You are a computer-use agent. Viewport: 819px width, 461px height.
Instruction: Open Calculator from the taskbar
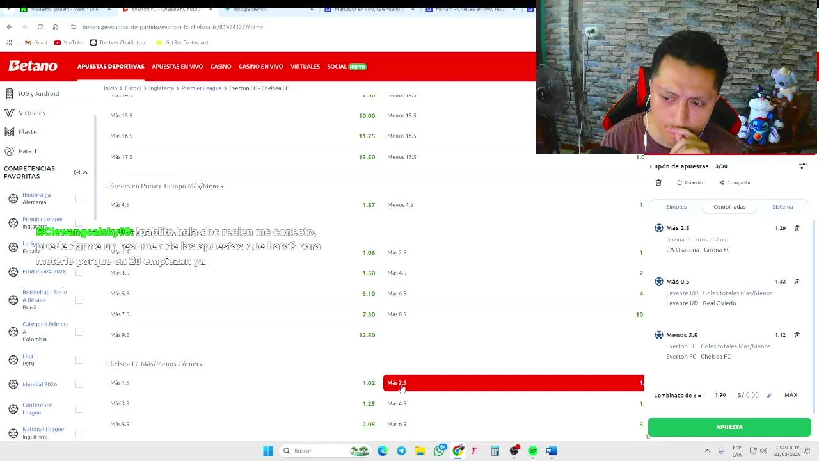coord(495,451)
